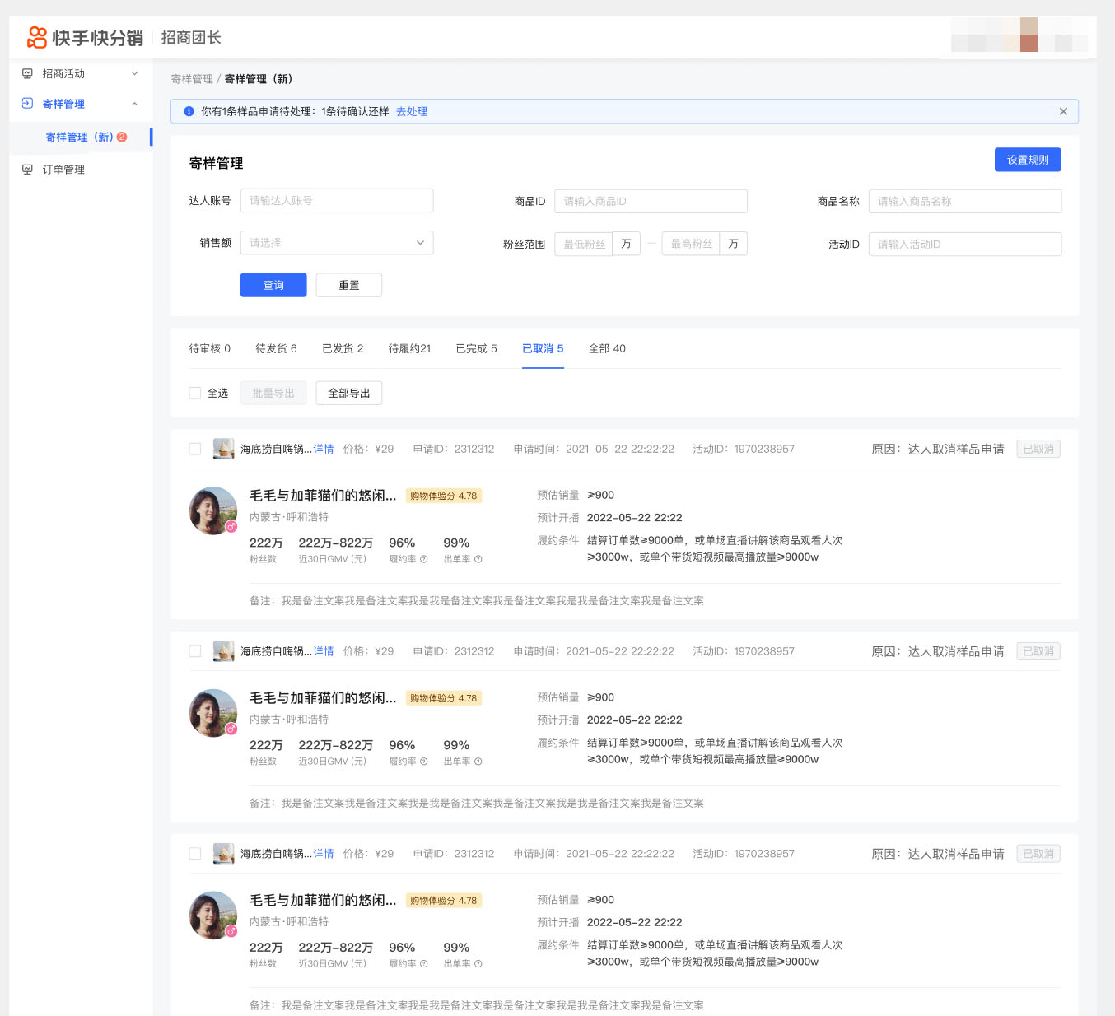Image resolution: width=1115 pixels, height=1016 pixels.
Task: Click the info icon in notification banner
Action: (189, 111)
